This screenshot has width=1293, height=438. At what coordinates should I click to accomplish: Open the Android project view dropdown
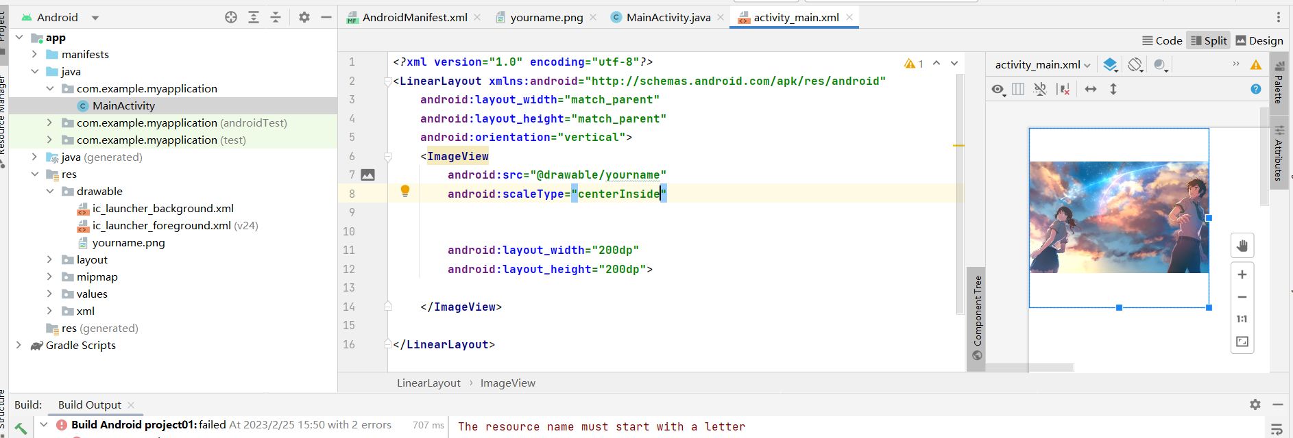click(x=60, y=17)
